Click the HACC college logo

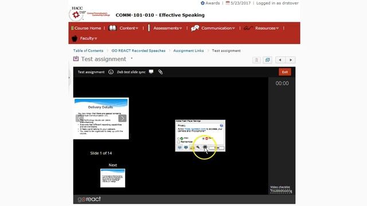tap(89, 14)
